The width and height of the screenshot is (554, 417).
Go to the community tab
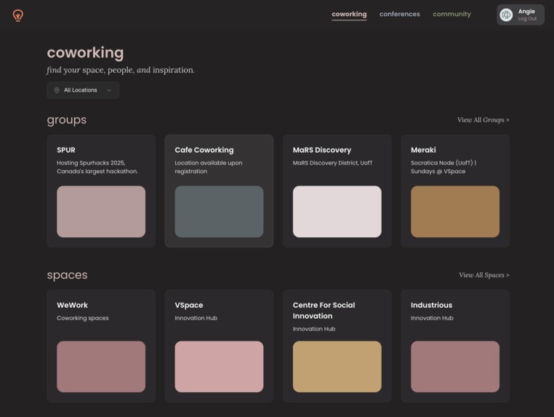point(452,14)
